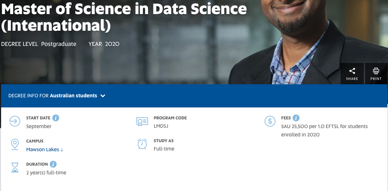The width and height of the screenshot is (388, 191).
Task: Click the Start Date arrow circle icon
Action: coord(15,122)
